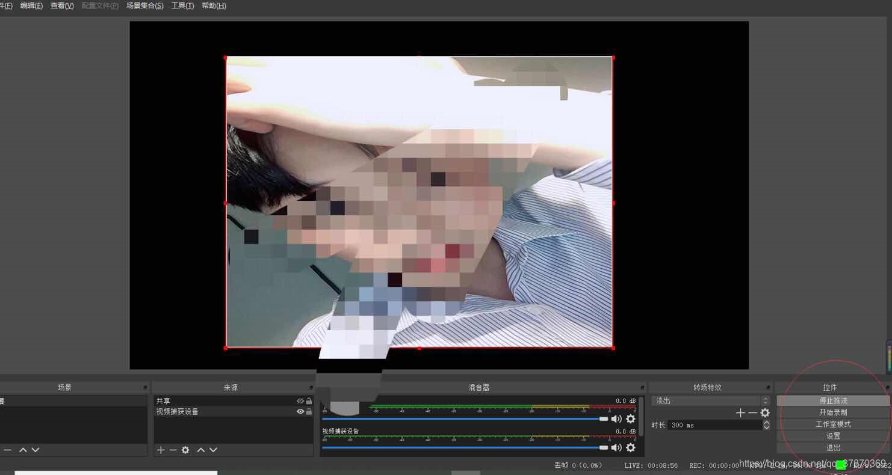Undock the 控件 panel with its float icon
This screenshot has width=892, height=475.
click(x=887, y=387)
